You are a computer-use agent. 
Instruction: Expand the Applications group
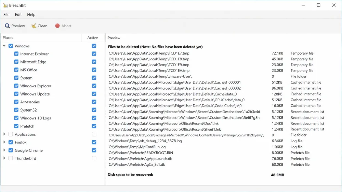[x=4, y=134]
